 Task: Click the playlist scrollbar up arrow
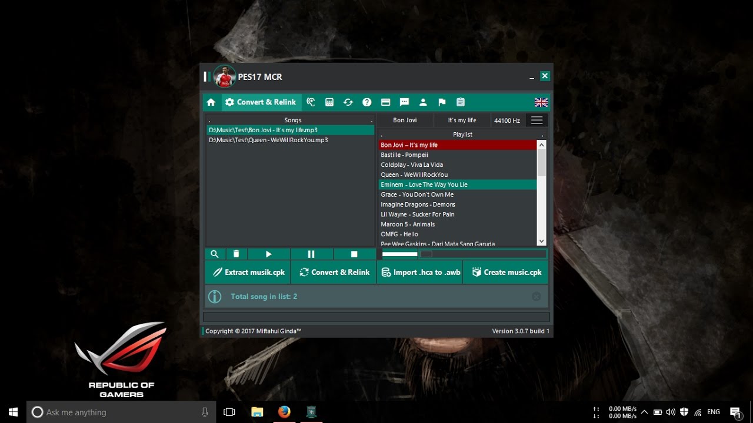click(x=542, y=145)
